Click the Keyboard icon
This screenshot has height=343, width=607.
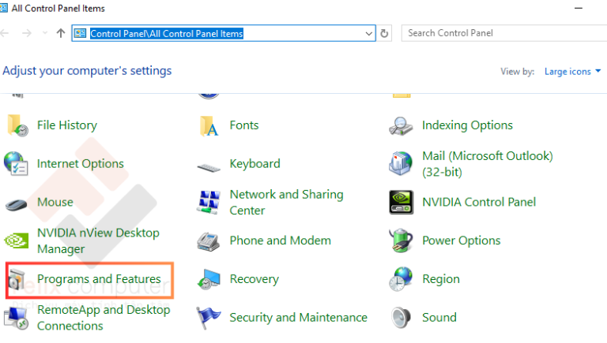209,167
